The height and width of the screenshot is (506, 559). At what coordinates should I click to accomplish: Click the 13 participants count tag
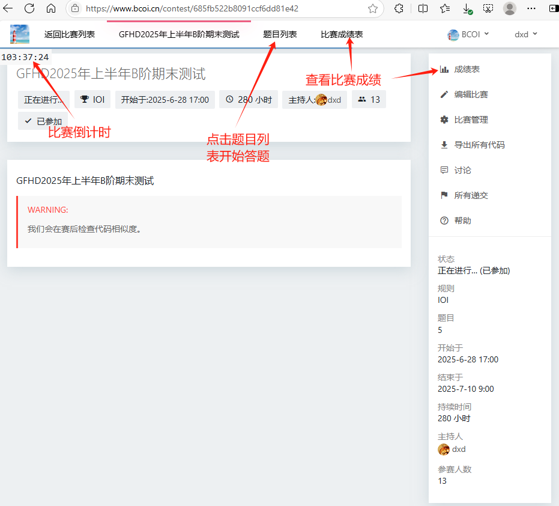369,100
